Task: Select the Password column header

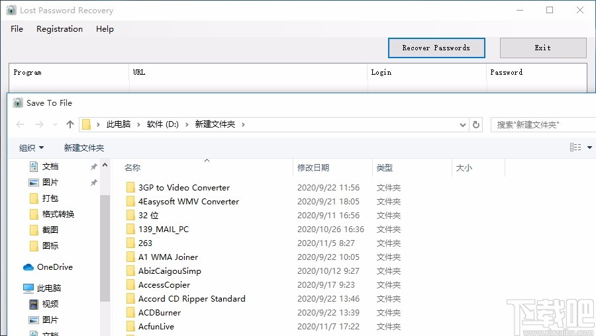Action: [536, 72]
